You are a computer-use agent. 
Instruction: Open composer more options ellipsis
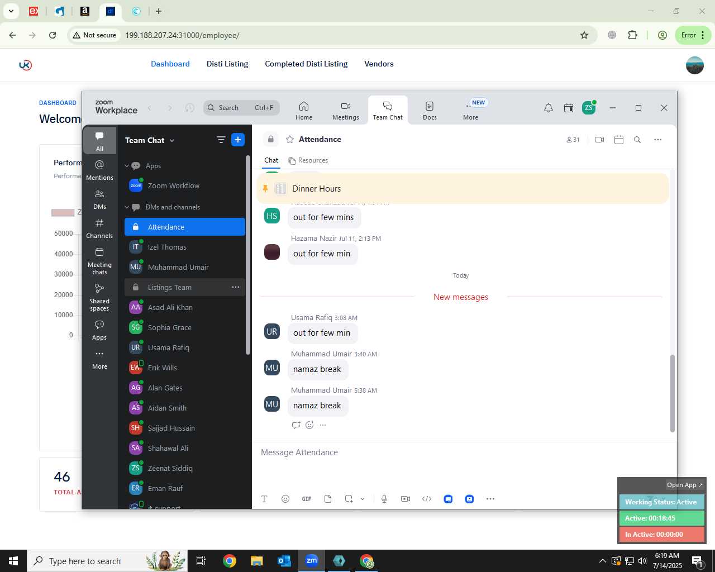[490, 499]
